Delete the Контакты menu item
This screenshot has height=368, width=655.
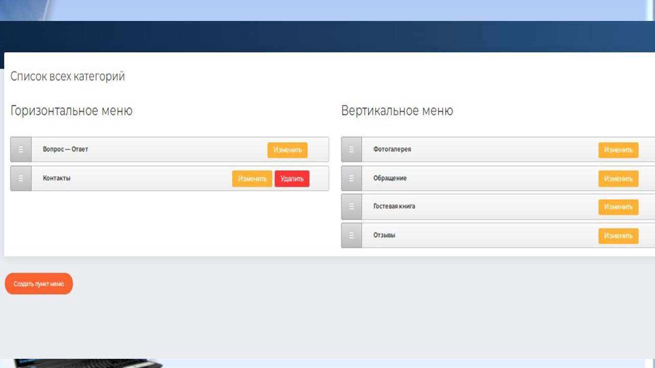292,179
